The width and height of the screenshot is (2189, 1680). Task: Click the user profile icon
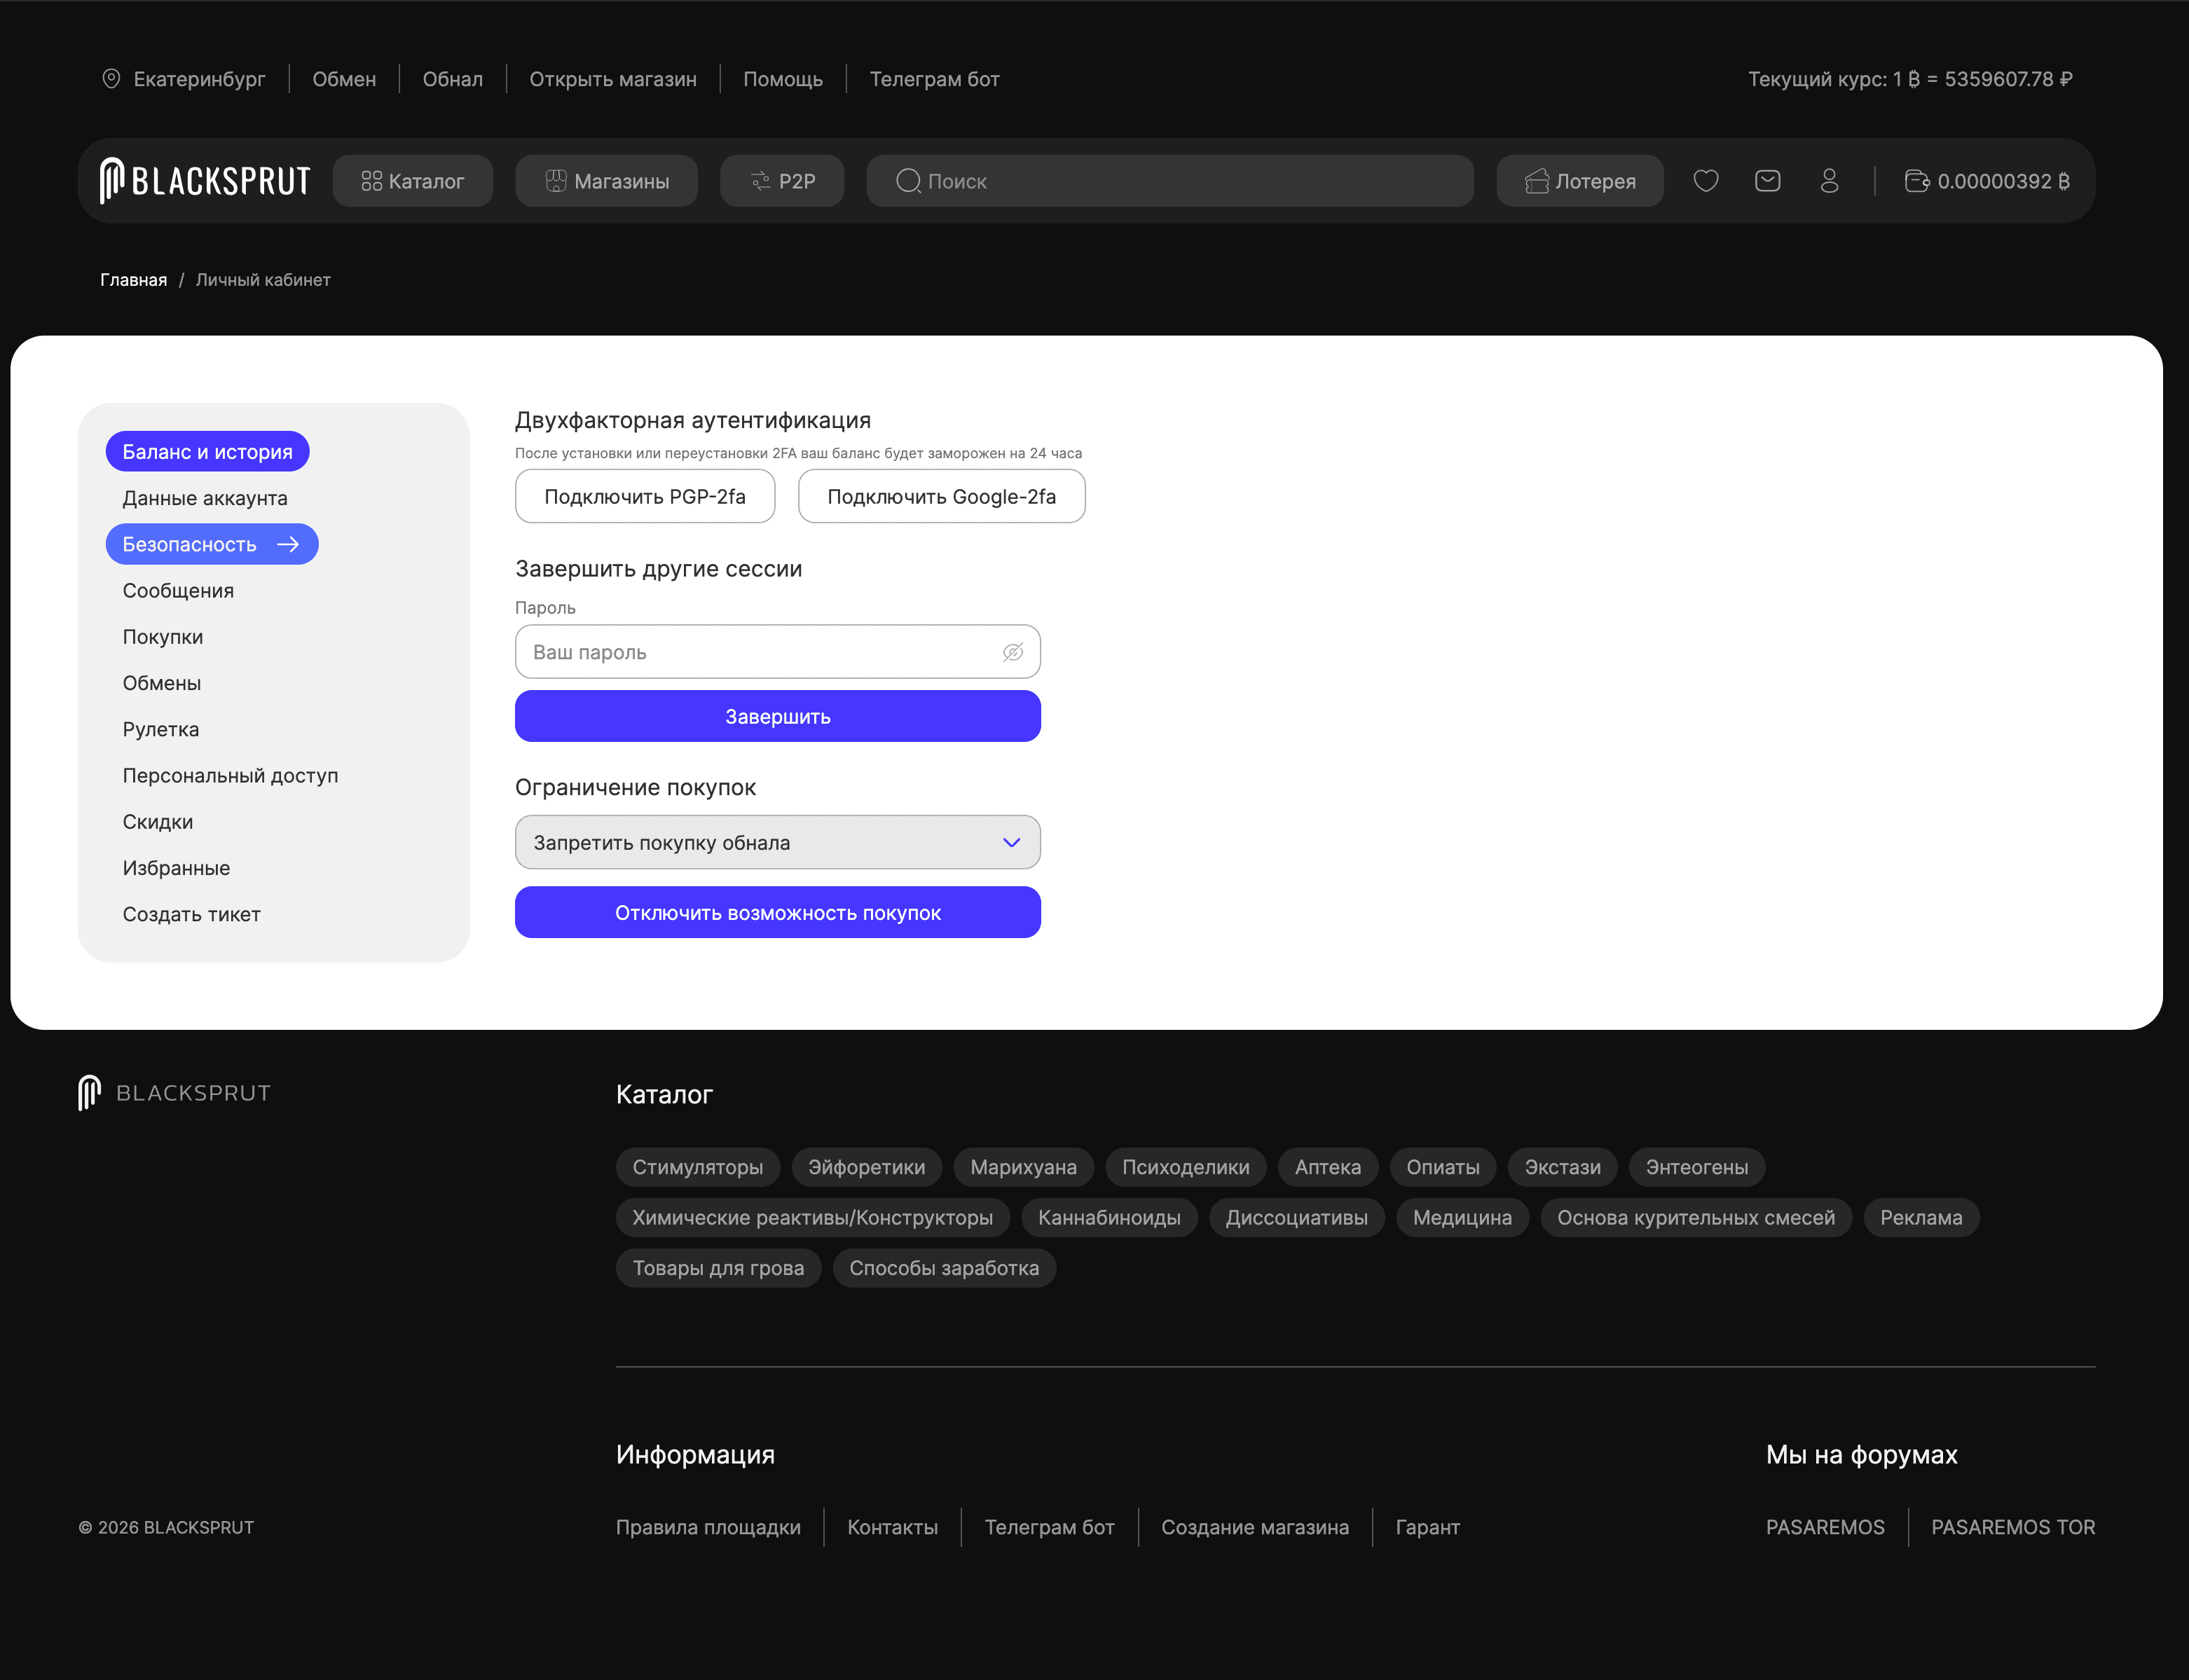tap(1829, 181)
